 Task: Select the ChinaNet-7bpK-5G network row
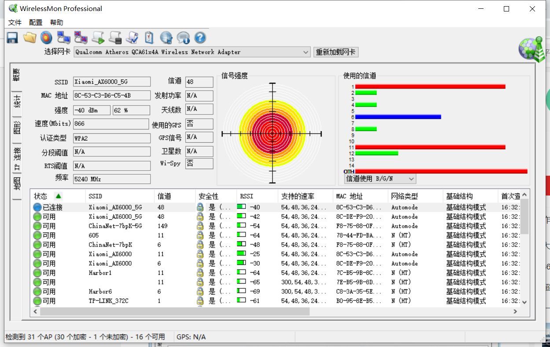pos(276,226)
